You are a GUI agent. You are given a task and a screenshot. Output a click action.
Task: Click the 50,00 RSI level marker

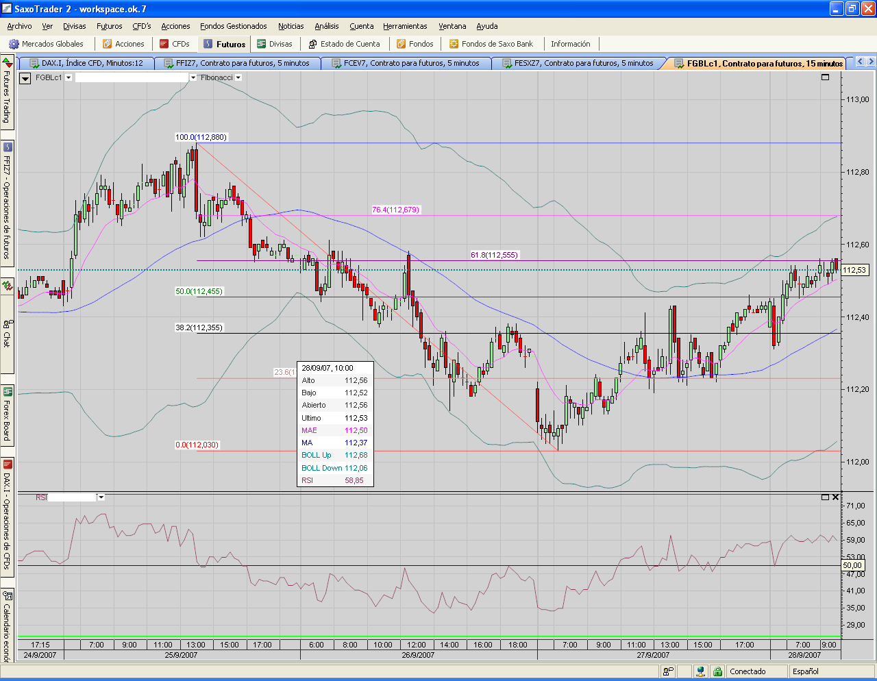click(853, 566)
